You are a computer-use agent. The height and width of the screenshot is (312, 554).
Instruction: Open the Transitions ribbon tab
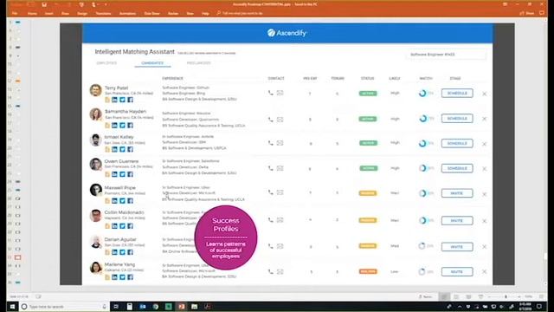pos(103,13)
